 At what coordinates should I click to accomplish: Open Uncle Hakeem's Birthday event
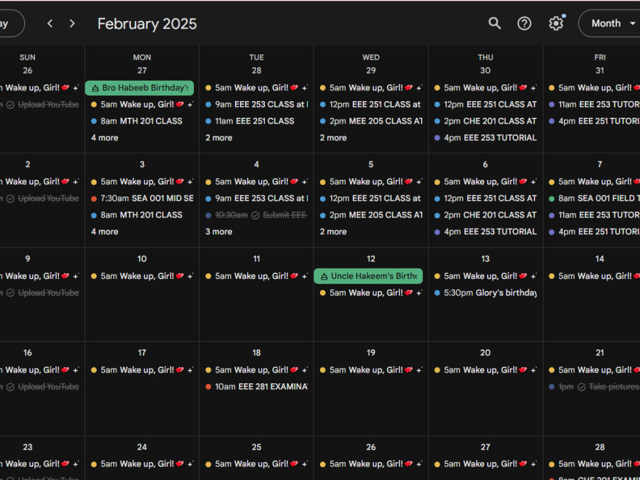click(368, 276)
